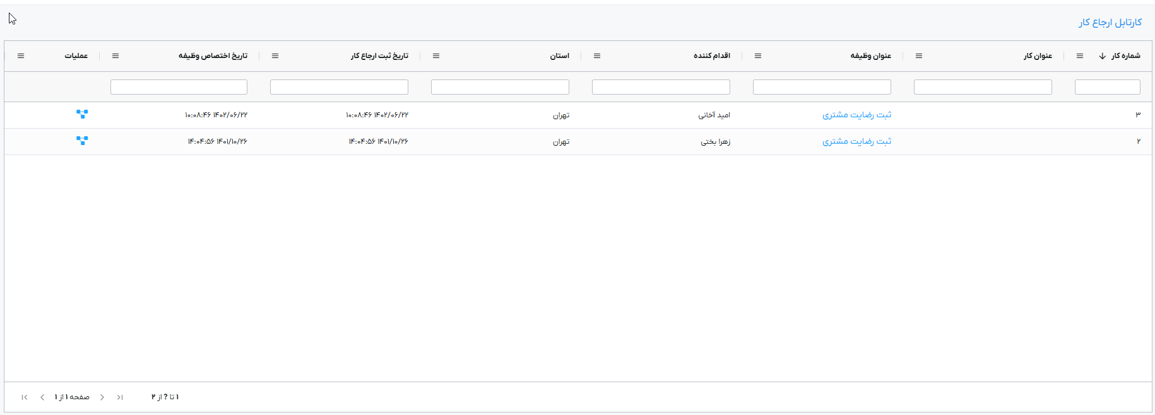Click the استان column menu icon
This screenshot has height=415, width=1155.
pos(436,56)
